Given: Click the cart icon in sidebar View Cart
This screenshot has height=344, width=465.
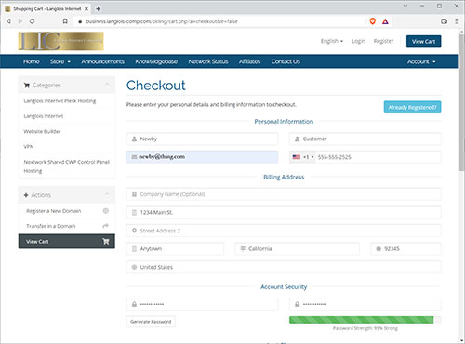Looking at the screenshot, I should (106, 241).
